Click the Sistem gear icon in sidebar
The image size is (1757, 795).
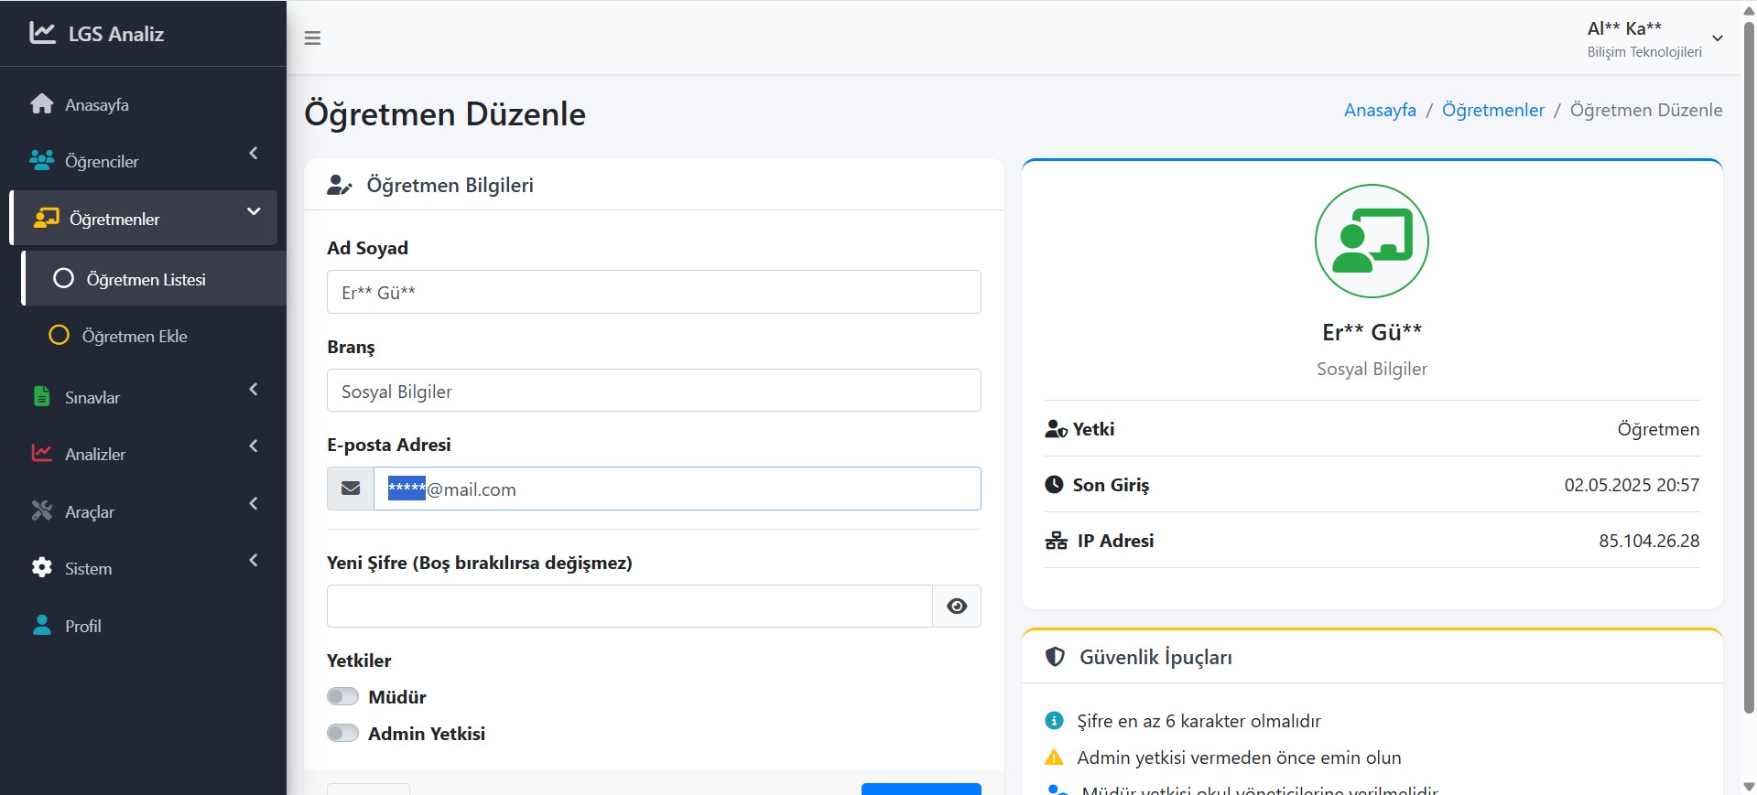[x=41, y=568]
